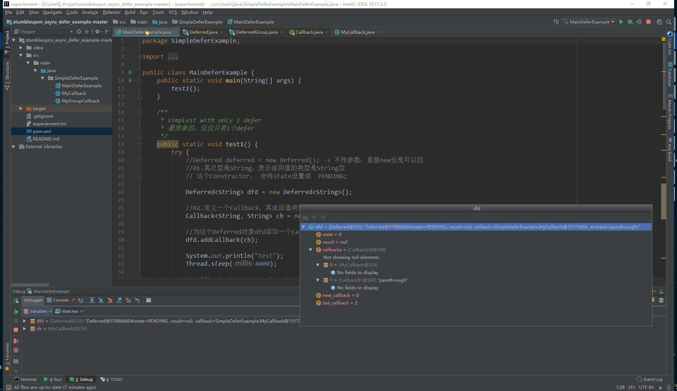Open the Terminal tool window

[x=25, y=379]
